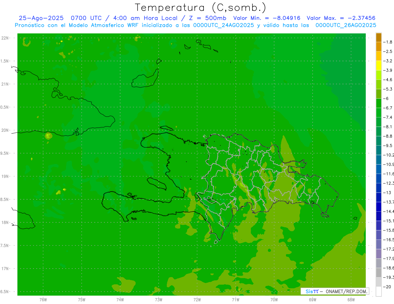Click the "-13" colorbar label
The image size is (394, 304).
pos(387,193)
